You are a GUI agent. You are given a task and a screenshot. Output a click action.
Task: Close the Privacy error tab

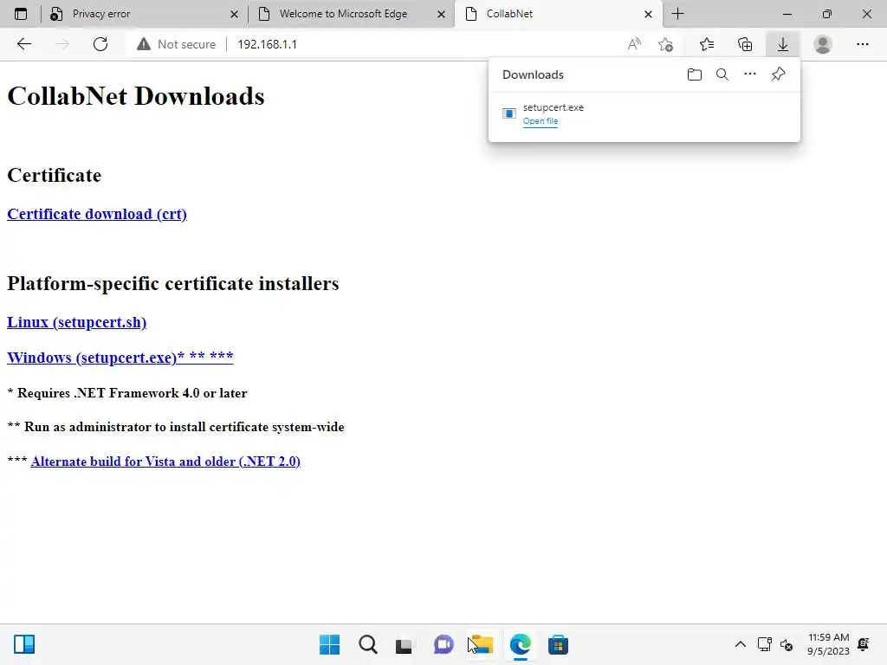click(x=234, y=14)
